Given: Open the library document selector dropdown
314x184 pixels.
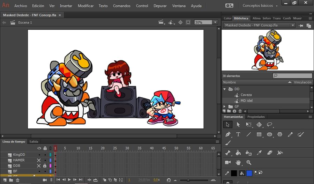Looking at the screenshot, I should click(x=293, y=25).
